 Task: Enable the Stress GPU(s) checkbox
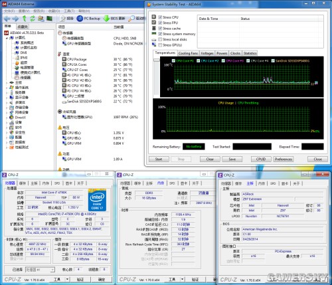click(x=160, y=45)
